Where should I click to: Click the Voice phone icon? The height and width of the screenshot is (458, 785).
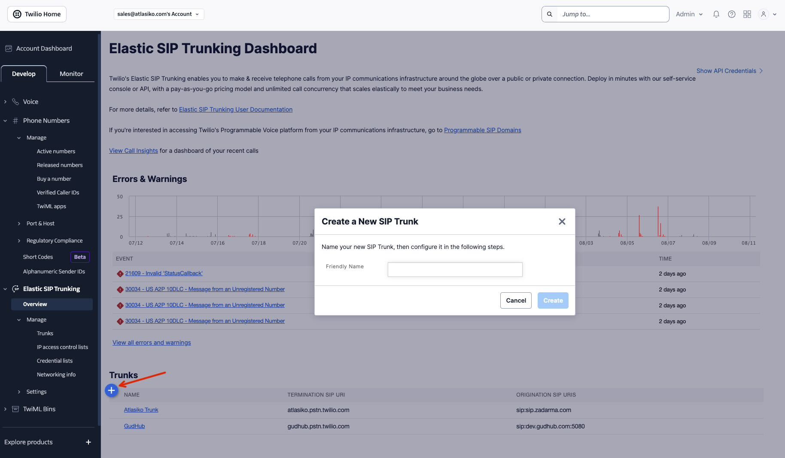15,102
